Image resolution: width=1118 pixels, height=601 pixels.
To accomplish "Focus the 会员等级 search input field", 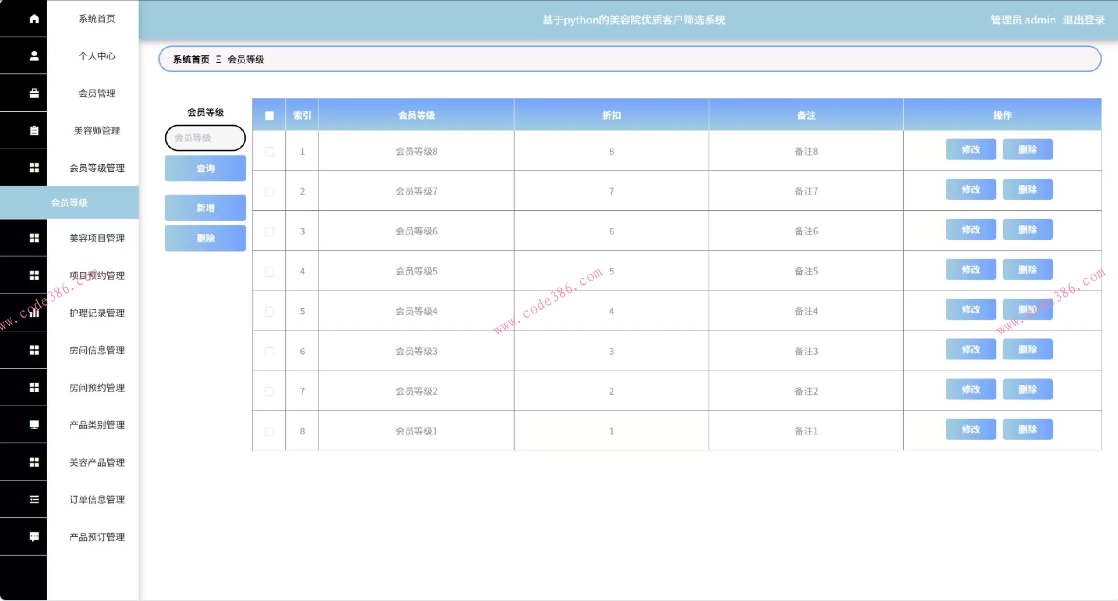I will (x=205, y=138).
